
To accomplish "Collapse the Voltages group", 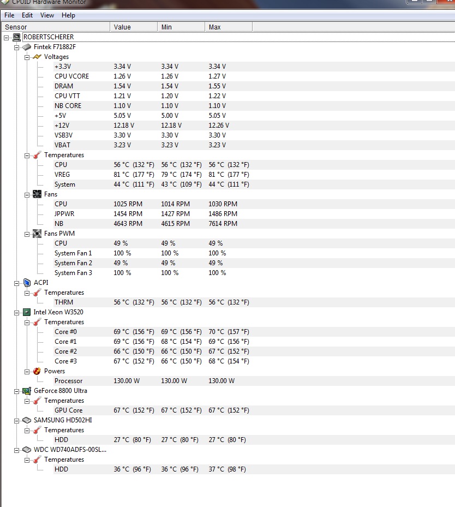I will (x=27, y=57).
